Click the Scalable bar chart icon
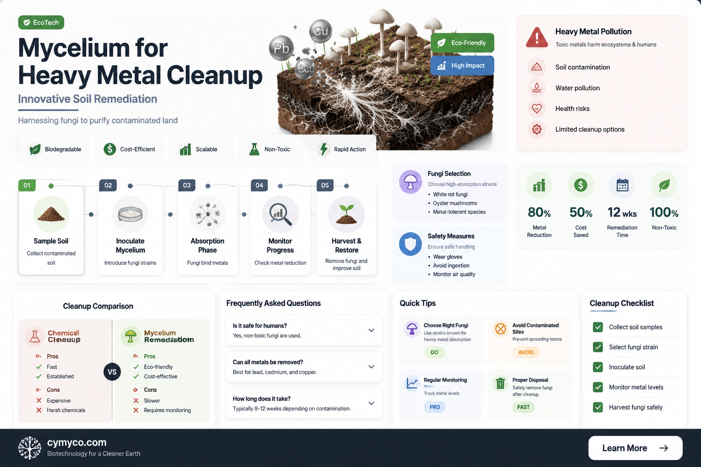The image size is (701, 467). point(185,149)
